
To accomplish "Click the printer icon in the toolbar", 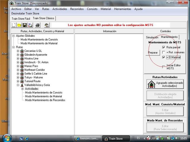I will 38,25.
